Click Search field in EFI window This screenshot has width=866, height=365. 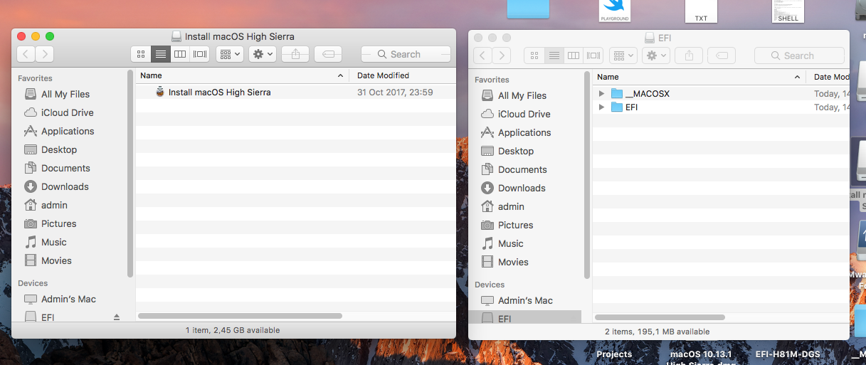pos(799,55)
